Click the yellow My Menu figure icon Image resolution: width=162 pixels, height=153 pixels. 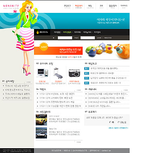click(38, 32)
